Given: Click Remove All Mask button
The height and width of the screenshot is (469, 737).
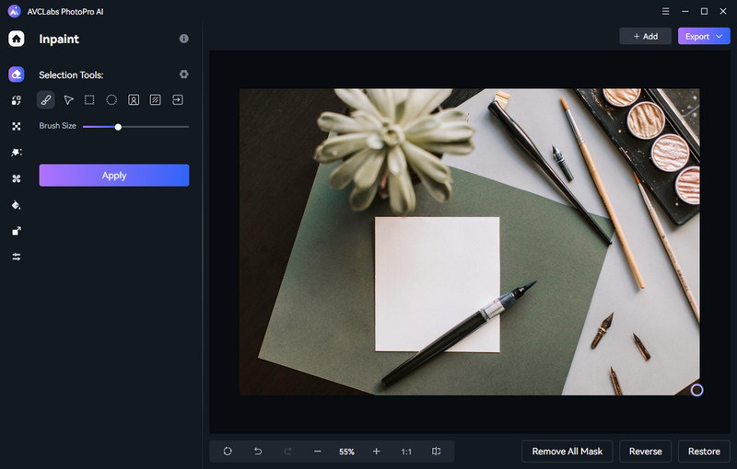Looking at the screenshot, I should 567,452.
